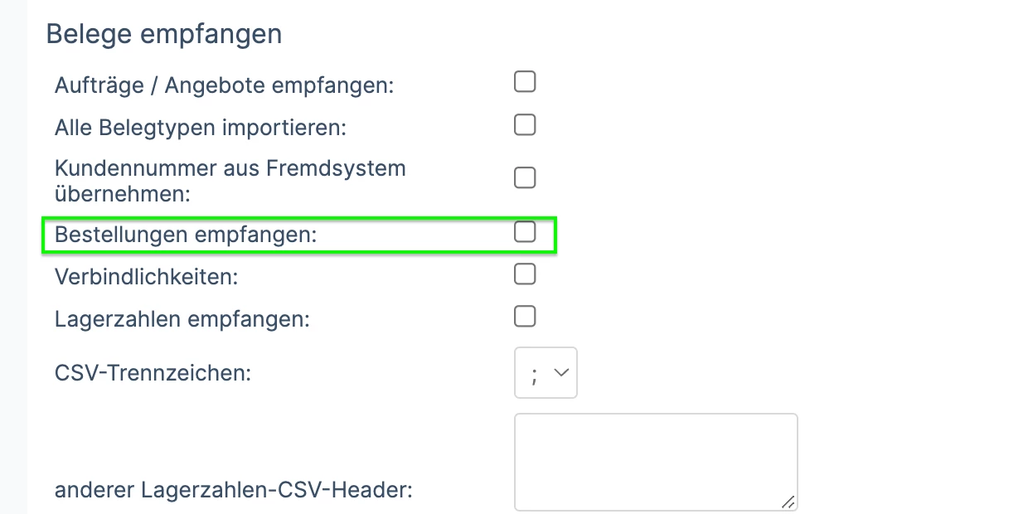
Task: Click the label text Aufträge / Angebote empfangen
Action: (224, 85)
